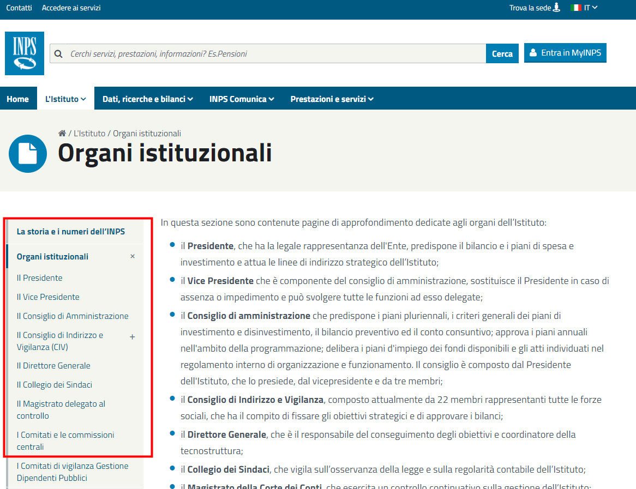Click Trova la sede link
This screenshot has width=636, height=489.
pyautogui.click(x=535, y=8)
